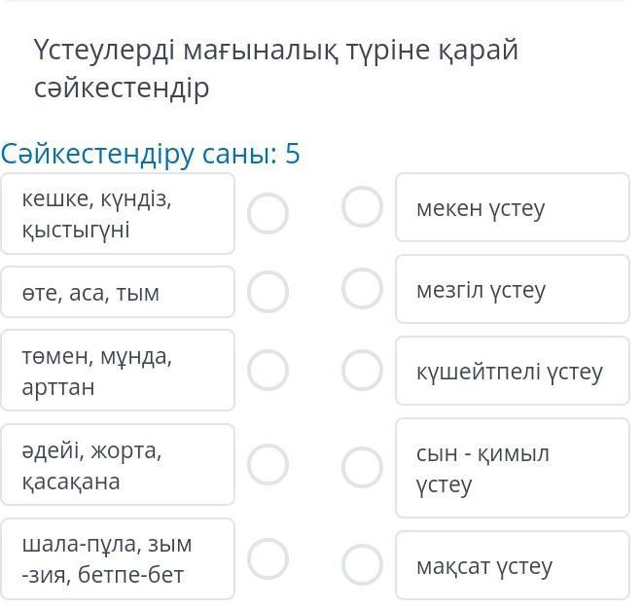Screen dimensions: 642x608
Task: Click the 'мақсат үстеу' answer box
Action: point(512,565)
